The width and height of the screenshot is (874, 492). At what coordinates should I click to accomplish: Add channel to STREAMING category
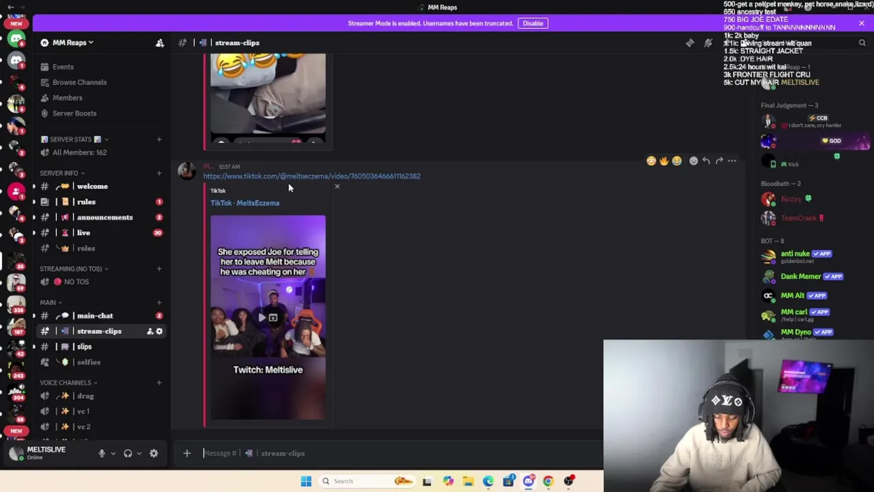click(x=159, y=269)
